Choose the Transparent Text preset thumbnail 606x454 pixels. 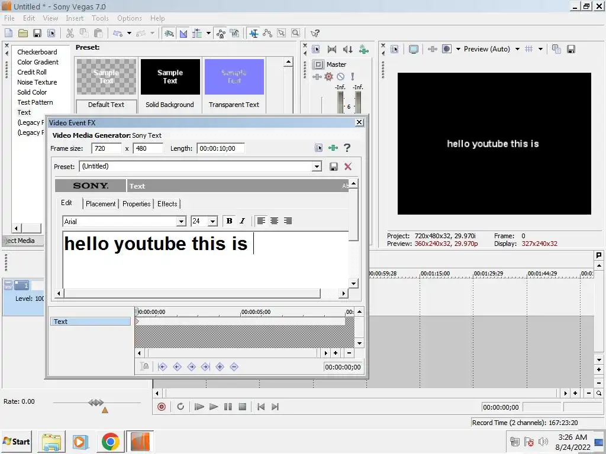pyautogui.click(x=234, y=77)
